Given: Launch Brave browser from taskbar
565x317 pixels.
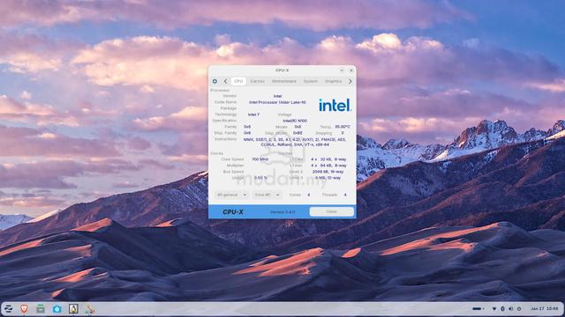Looking at the screenshot, I should click(24, 309).
